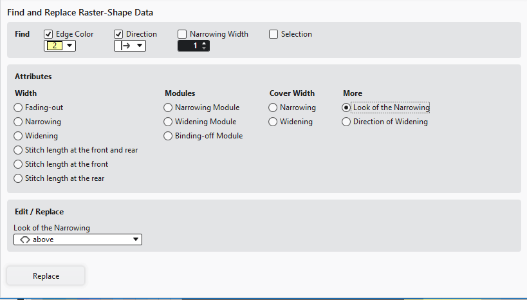
Task: Toggle the Direction checkbox
Action: [118, 34]
